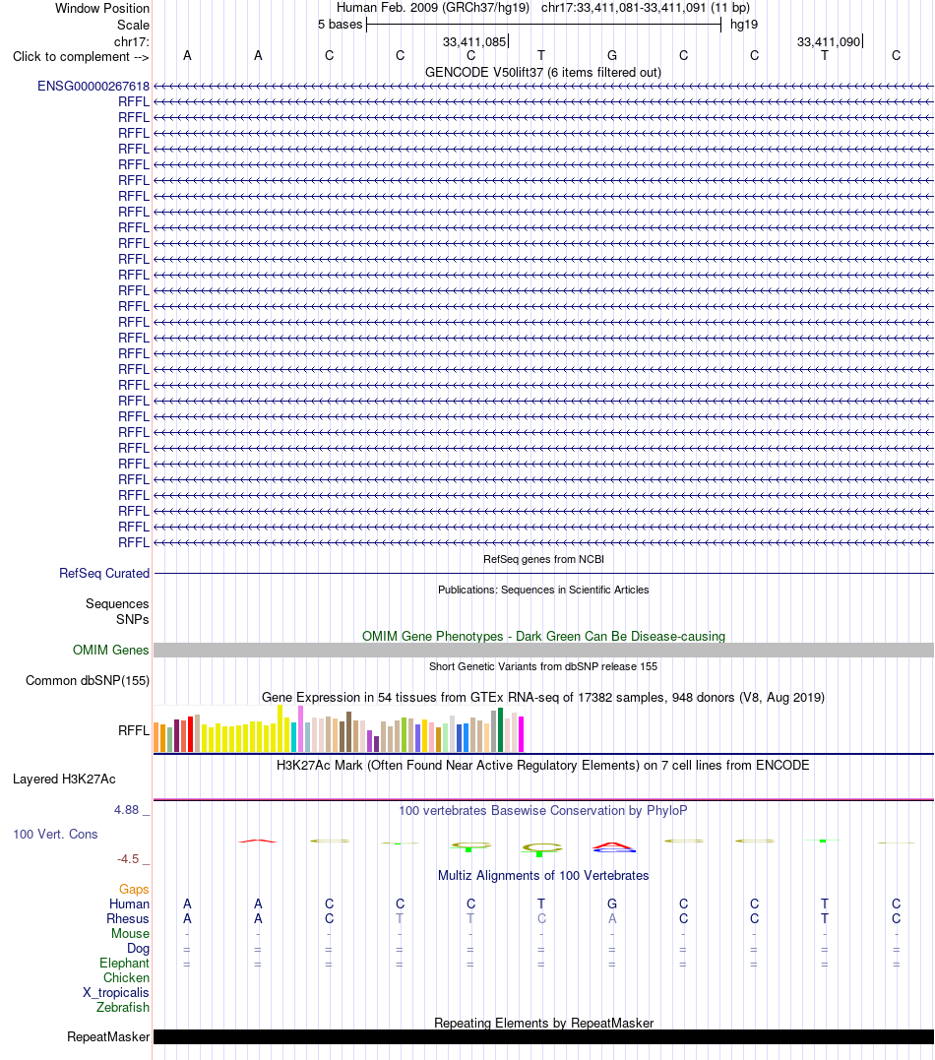This screenshot has height=1060, width=935.
Task: Click the first orange bar in the GTEx chart
Action: [156, 737]
